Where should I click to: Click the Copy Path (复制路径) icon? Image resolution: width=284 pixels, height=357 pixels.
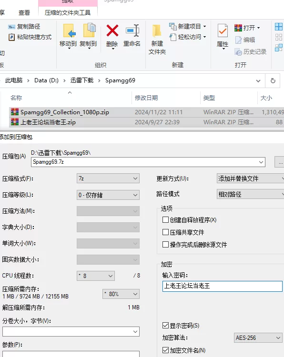click(11, 27)
